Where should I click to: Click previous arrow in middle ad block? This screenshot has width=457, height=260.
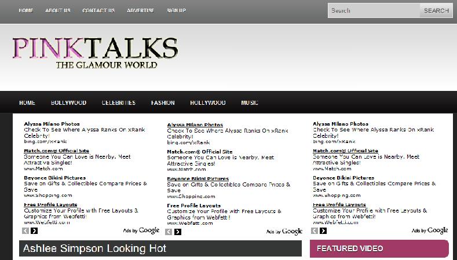(169, 232)
